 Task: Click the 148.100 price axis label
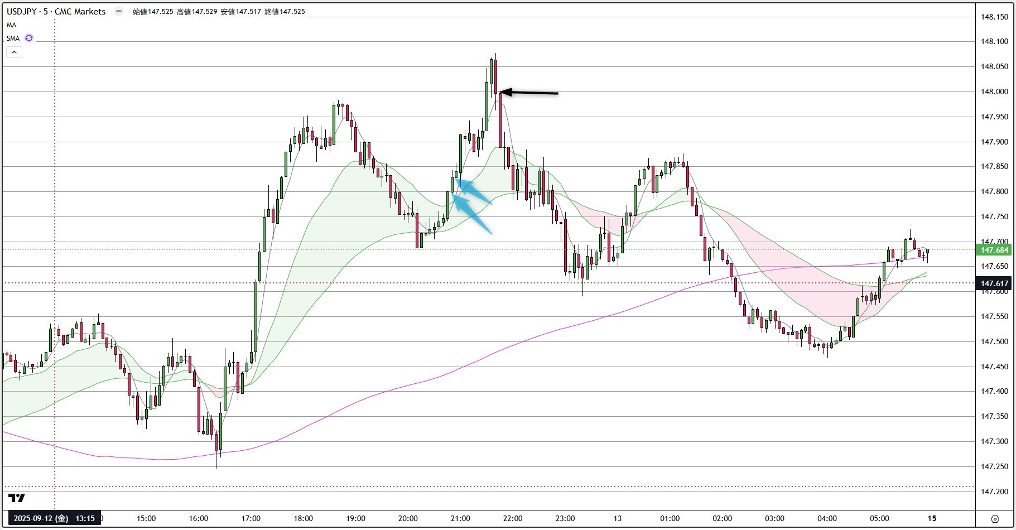coord(995,42)
